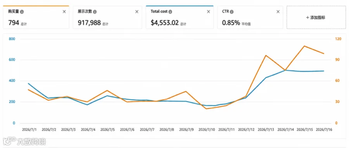Click the info icon next to 购买量
The height and width of the screenshot is (148, 349).
pyautogui.click(x=22, y=12)
